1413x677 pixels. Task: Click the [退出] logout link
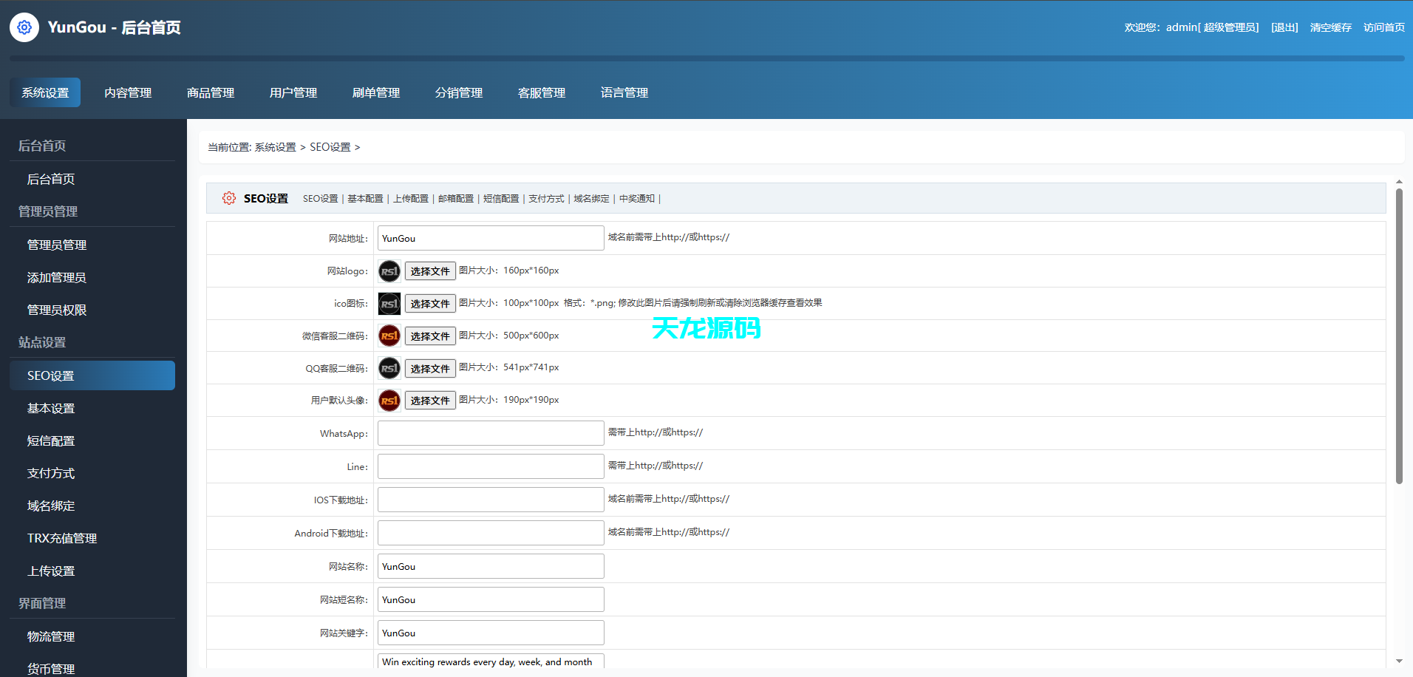pos(1284,27)
